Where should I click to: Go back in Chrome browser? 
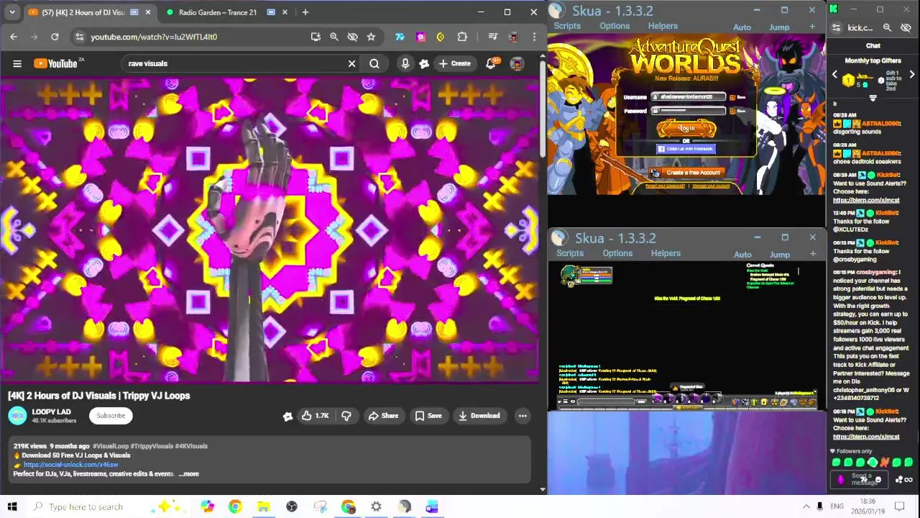pyautogui.click(x=14, y=37)
